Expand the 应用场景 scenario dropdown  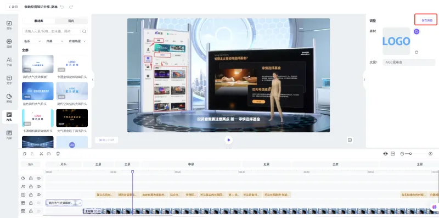(x=77, y=41)
